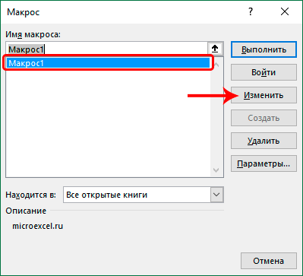Delete the macro using Удалить button
This screenshot has height=276, width=303.
pos(264,141)
